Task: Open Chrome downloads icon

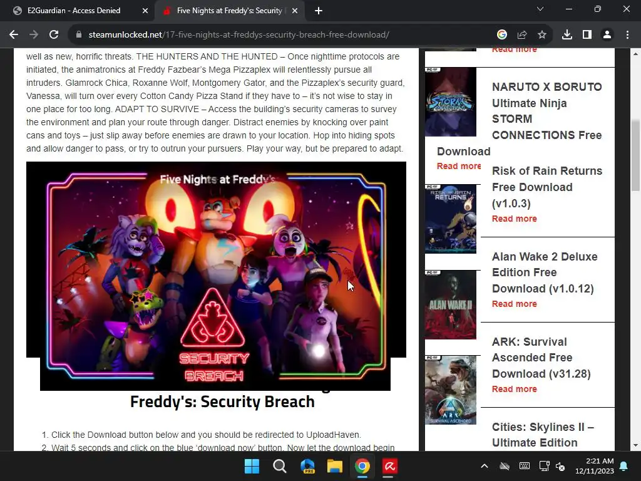Action: point(567,35)
